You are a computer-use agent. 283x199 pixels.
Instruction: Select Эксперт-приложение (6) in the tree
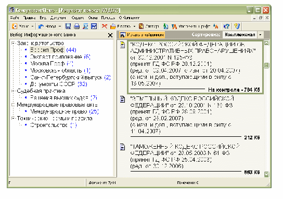tap(60, 57)
